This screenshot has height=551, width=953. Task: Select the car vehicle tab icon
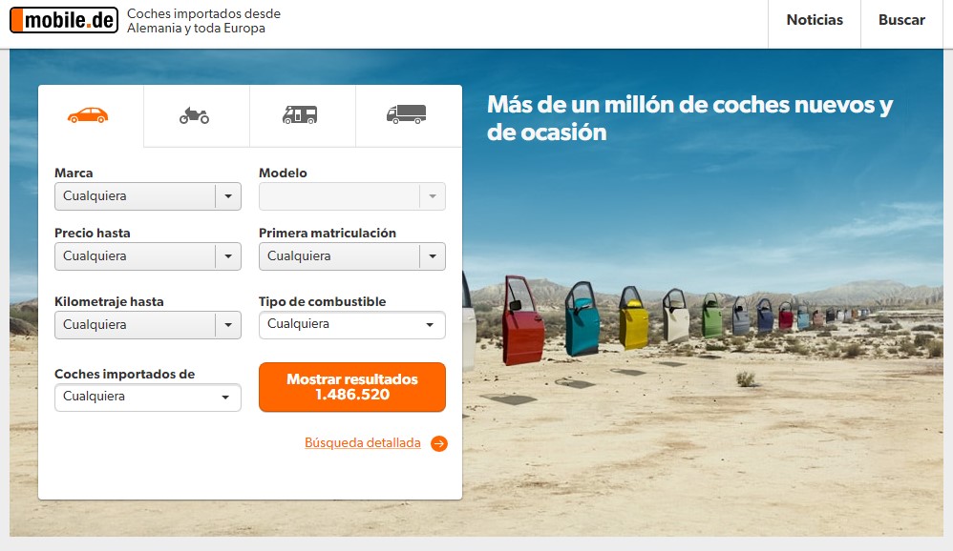pyautogui.click(x=88, y=115)
